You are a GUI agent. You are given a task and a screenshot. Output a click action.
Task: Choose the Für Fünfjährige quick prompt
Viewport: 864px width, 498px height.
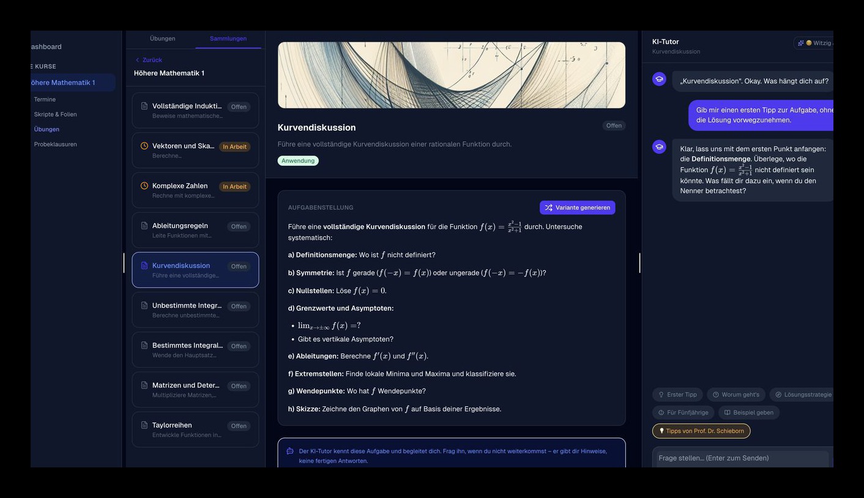click(x=683, y=412)
